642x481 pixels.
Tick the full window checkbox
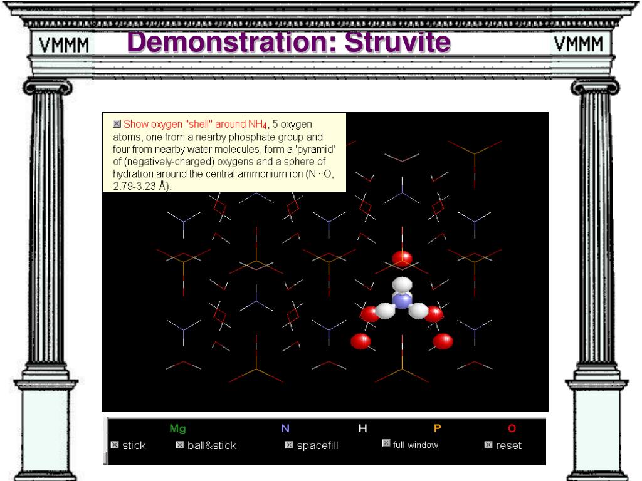click(386, 443)
